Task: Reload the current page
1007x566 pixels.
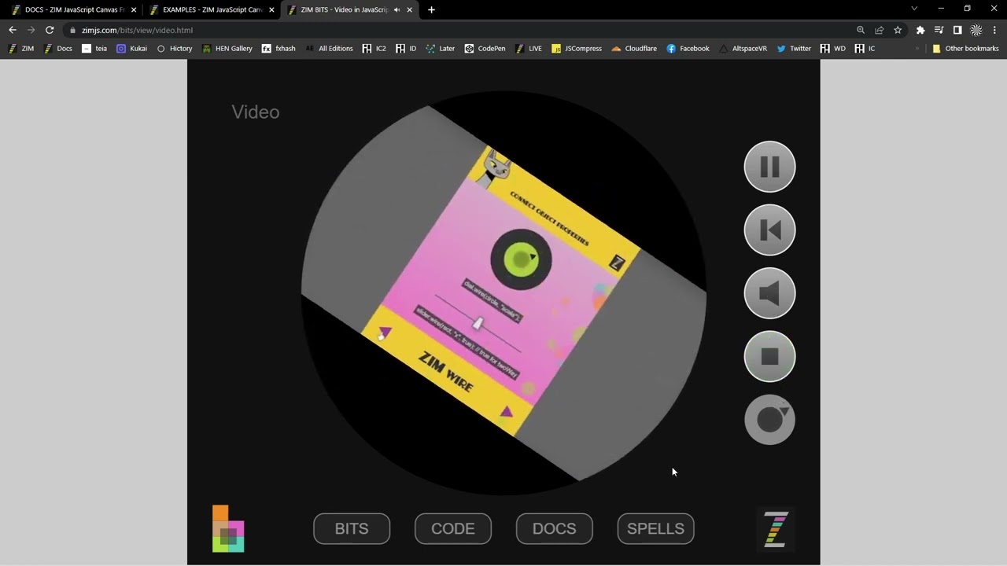Action: point(50,30)
